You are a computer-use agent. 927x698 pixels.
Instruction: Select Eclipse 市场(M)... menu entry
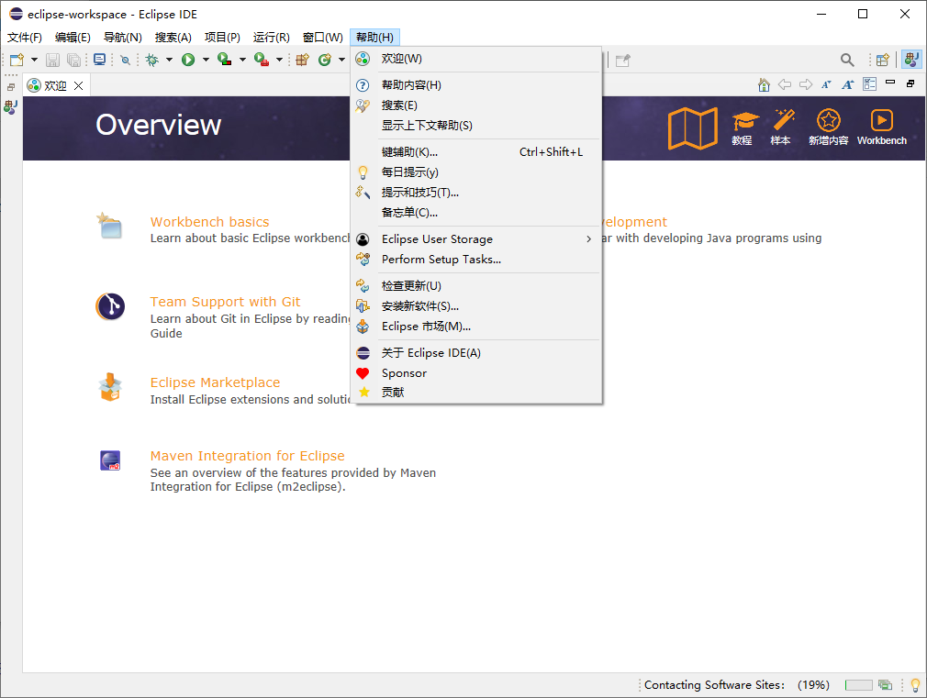[x=476, y=326]
